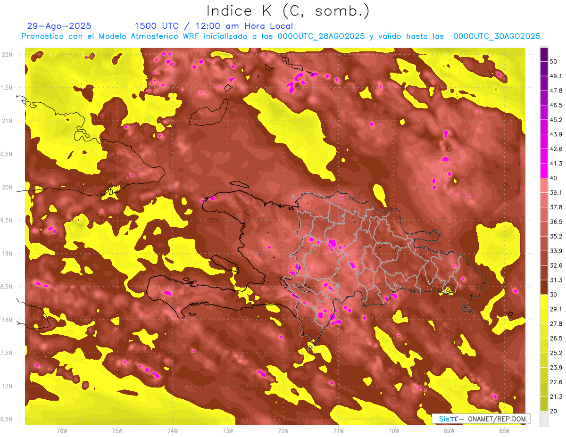Click the colorbar value 32.6
Screen dimensions: 566x437
pyautogui.click(x=556, y=265)
